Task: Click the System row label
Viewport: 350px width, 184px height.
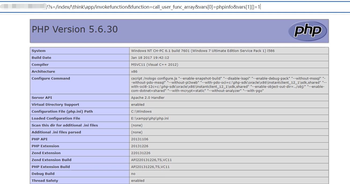Action: pos(39,51)
